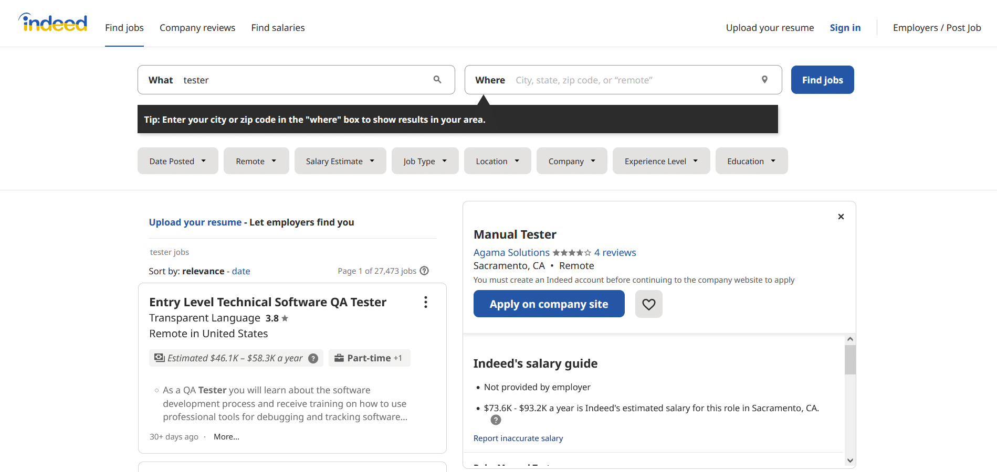Viewport: 997px width, 472px height.
Task: Open Company reviews page
Action: (197, 28)
